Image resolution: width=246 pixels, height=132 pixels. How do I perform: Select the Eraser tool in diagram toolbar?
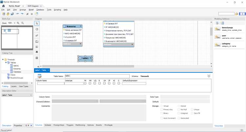pos(37,35)
